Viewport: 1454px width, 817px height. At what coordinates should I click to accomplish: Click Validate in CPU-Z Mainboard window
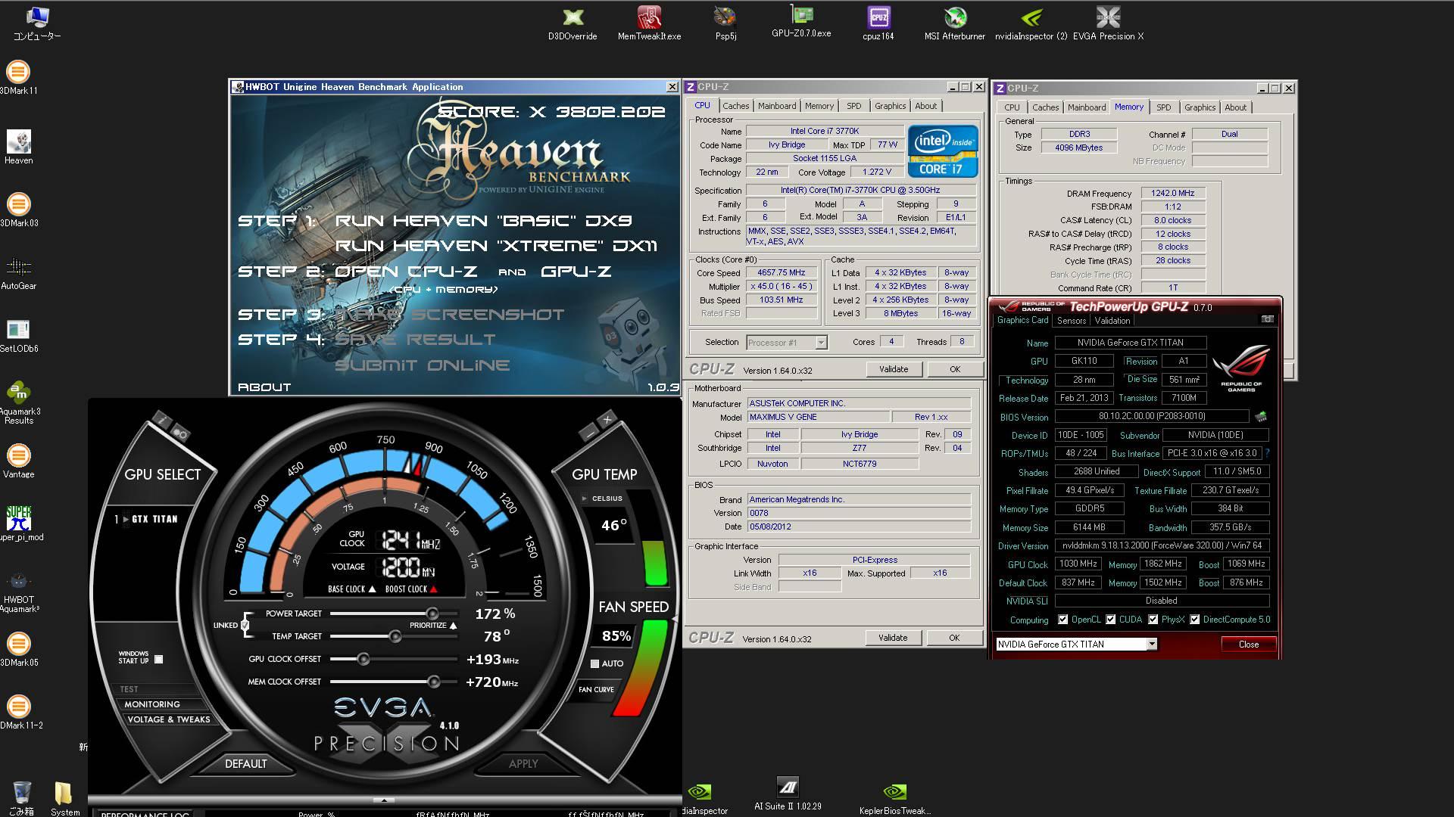click(893, 638)
